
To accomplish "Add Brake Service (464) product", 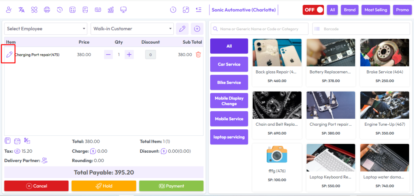I will click(x=385, y=63).
